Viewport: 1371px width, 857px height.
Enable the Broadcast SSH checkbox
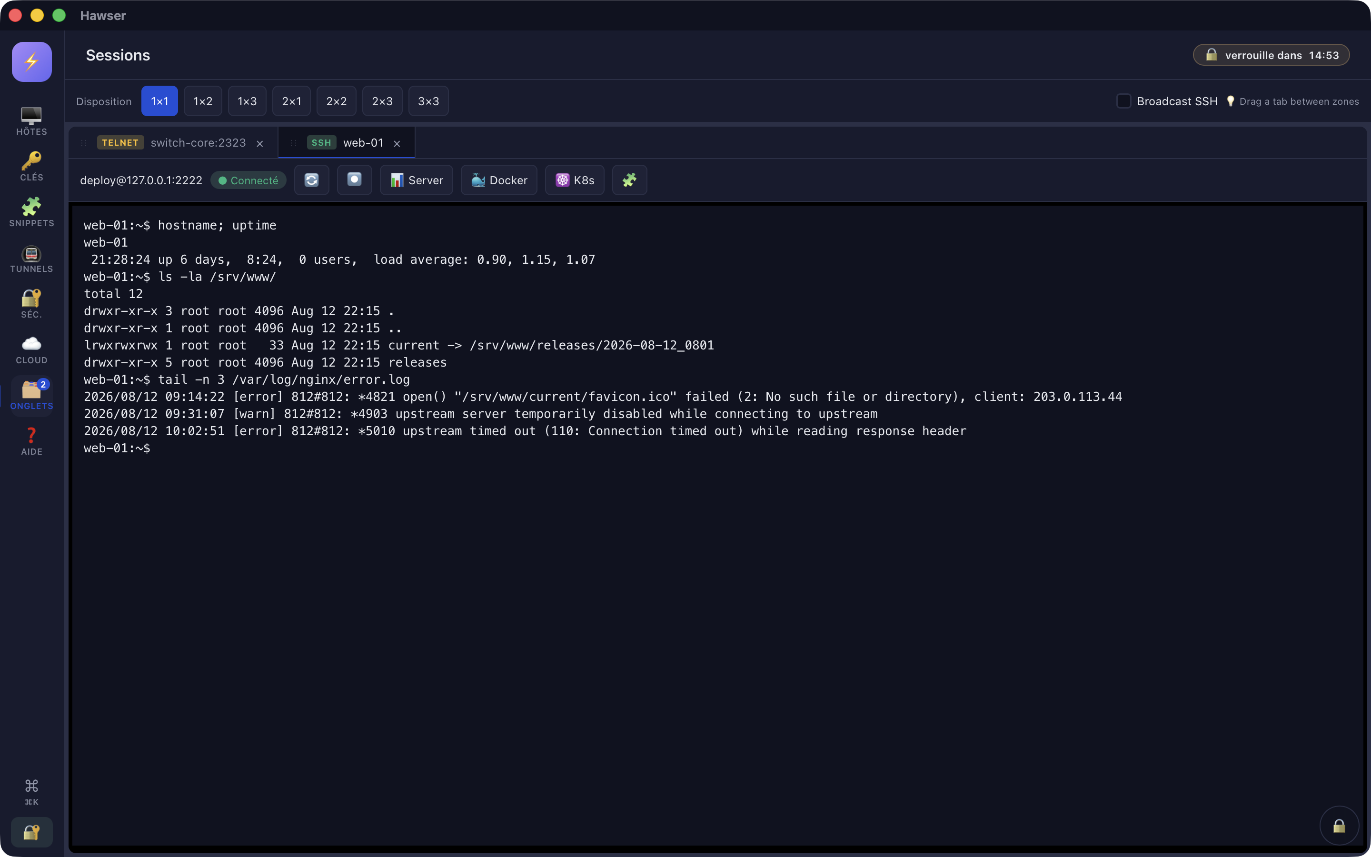[1124, 101]
